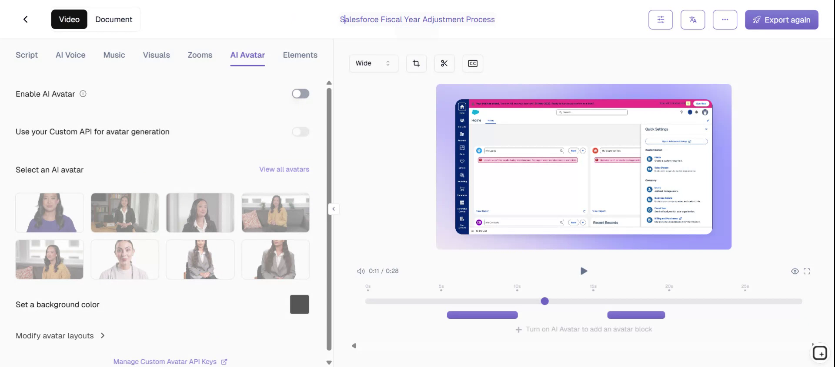Click Turn on AI Avatar to add block

(584, 329)
